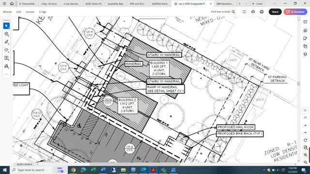Go to previous page with up chevron

[305, 126]
